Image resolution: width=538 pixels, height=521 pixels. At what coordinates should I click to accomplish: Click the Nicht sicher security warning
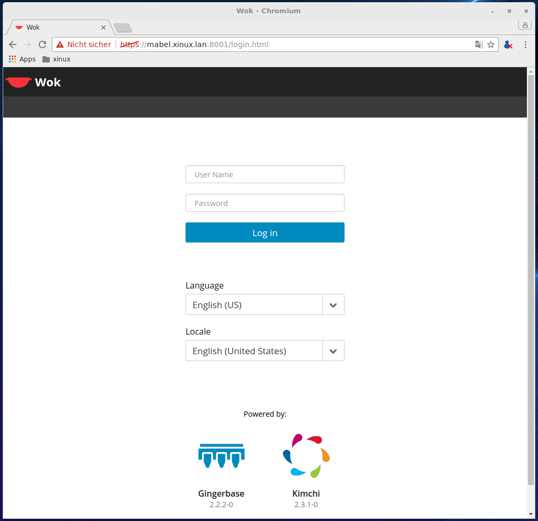(x=84, y=44)
